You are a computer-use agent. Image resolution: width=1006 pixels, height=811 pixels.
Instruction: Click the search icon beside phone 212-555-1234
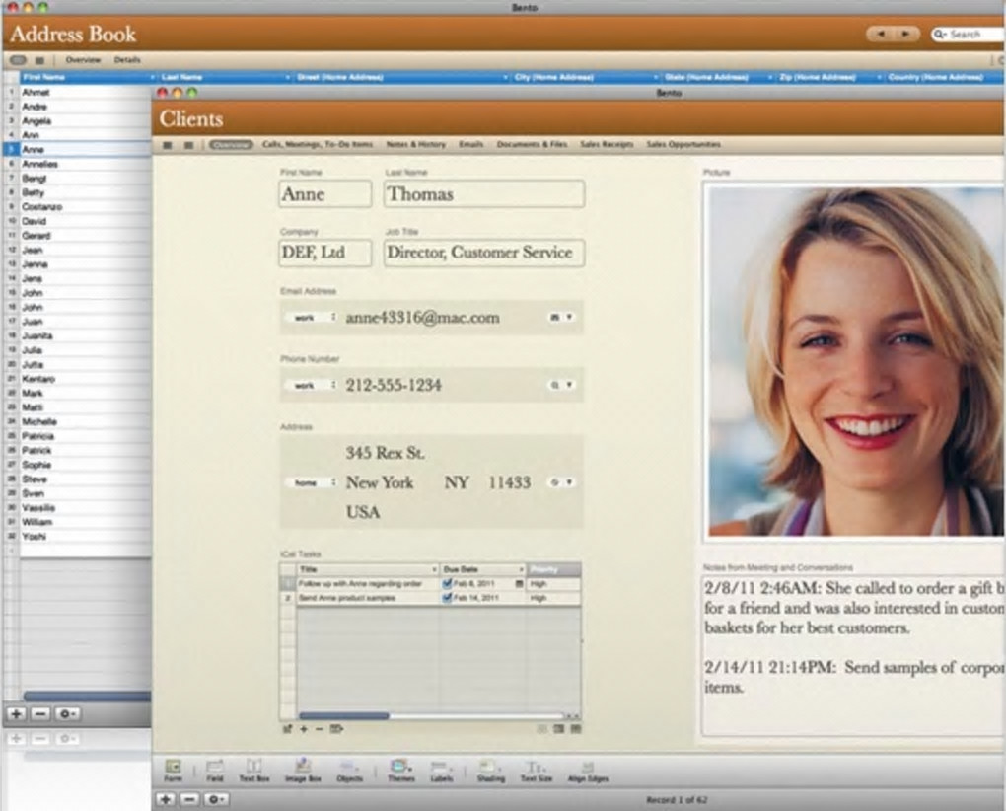555,385
